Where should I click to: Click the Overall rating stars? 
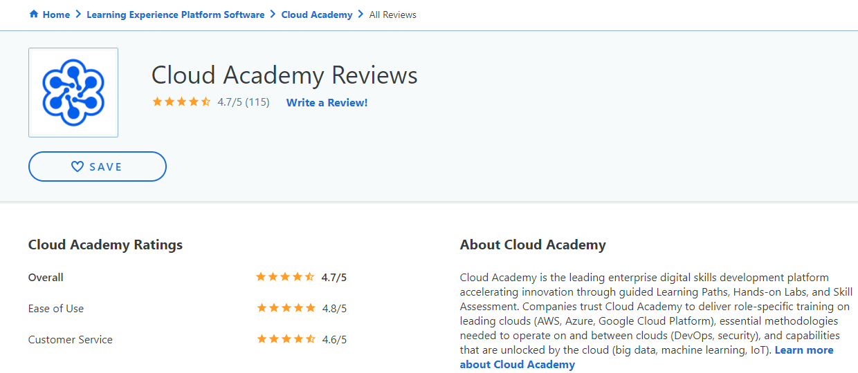point(285,277)
